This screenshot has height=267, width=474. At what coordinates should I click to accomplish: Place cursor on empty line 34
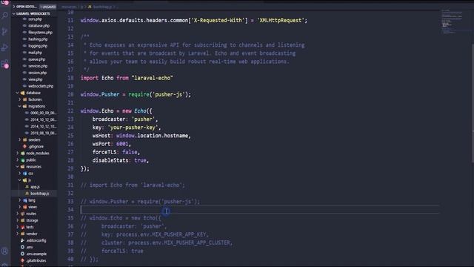coord(259,209)
